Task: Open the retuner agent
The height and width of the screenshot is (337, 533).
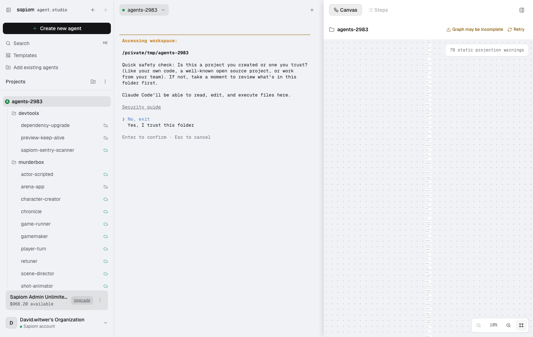Action: (29, 261)
